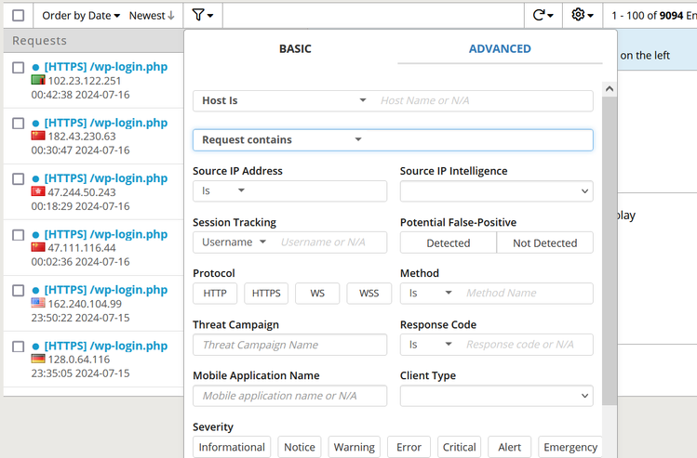
Task: Open the Client Type dropdown
Action: click(496, 396)
